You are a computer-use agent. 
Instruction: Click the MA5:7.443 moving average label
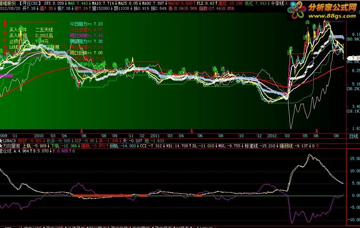tap(78, 3)
